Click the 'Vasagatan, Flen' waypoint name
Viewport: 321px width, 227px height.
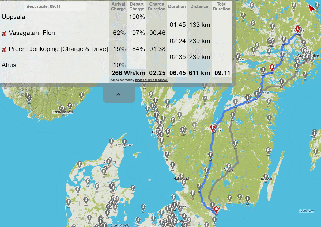click(32, 33)
